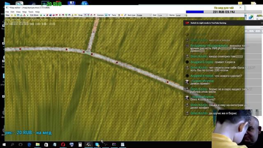Click the black I-shaped Edit Mode tool
This screenshot has width=263, height=148.
[x=60, y=15]
